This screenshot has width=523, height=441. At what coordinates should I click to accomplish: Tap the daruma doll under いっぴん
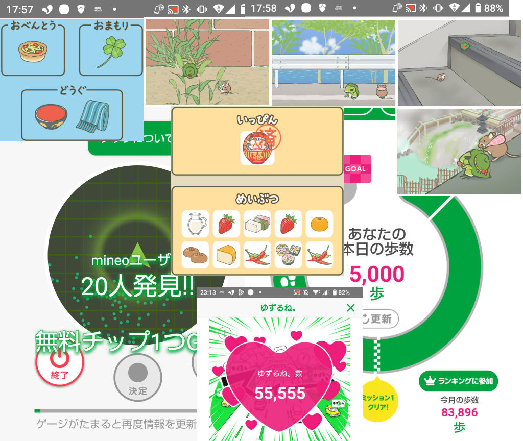tap(257, 148)
